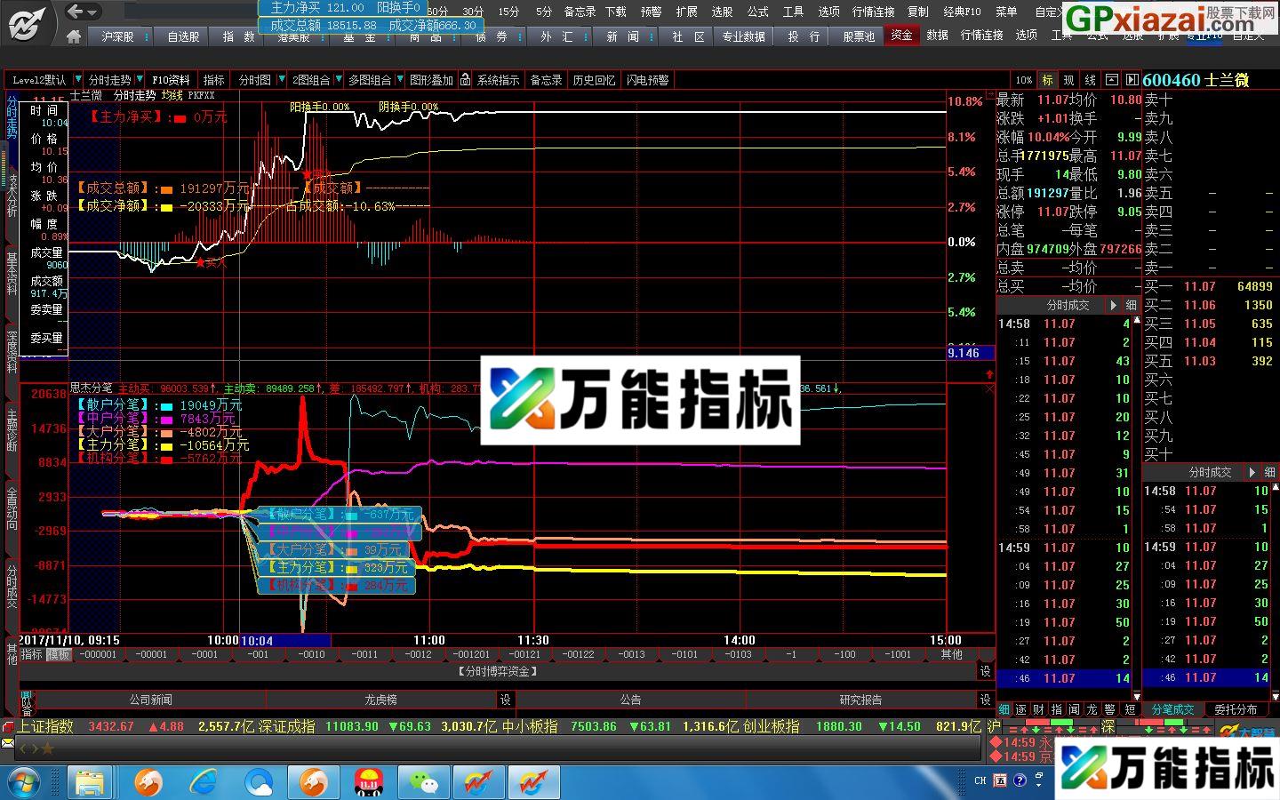Click the 龙虎榜 section header
The width and height of the screenshot is (1280, 800).
click(x=380, y=700)
